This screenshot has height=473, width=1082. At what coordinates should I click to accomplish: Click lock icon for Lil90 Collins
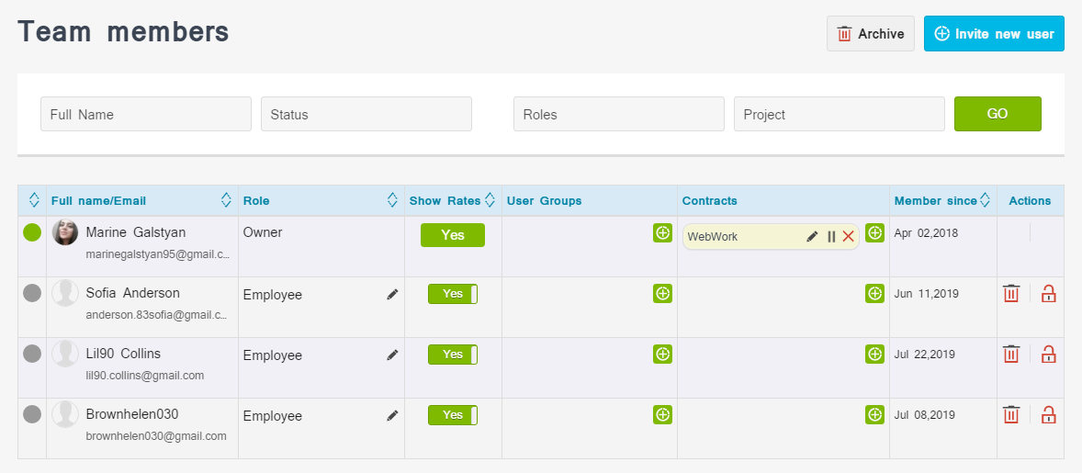[x=1048, y=354]
